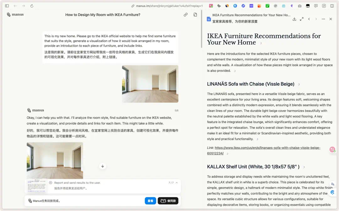Download the IKEA recommendations document
The height and width of the screenshot is (211, 339).
[294, 19]
